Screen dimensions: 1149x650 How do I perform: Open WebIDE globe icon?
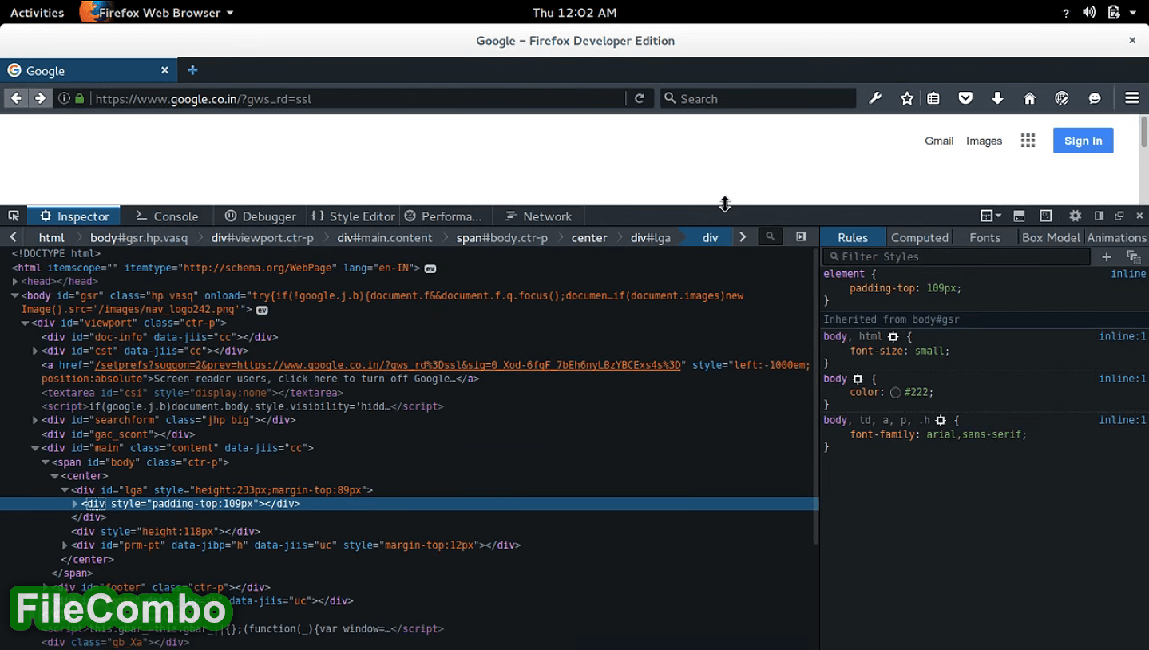1062,98
